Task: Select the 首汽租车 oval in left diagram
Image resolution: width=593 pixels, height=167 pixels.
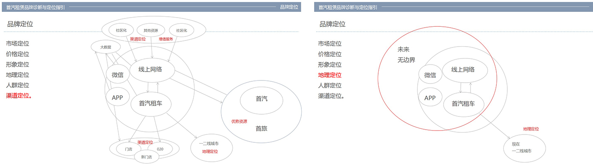Action: (151, 104)
